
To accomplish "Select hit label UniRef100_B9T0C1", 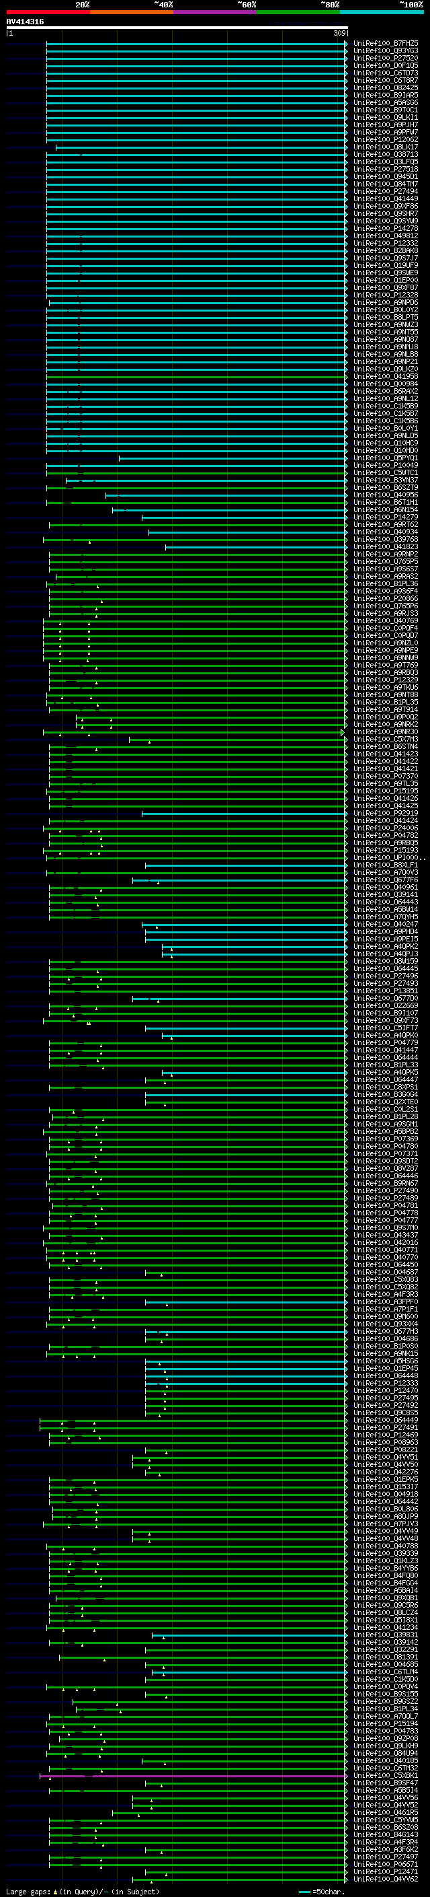I will [x=386, y=110].
